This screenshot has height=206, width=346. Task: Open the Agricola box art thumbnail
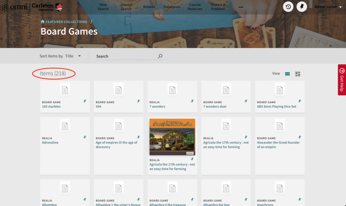tap(172, 136)
